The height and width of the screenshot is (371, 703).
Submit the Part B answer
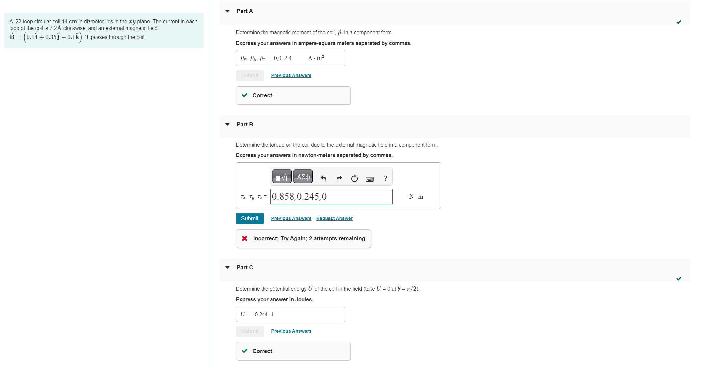pyautogui.click(x=249, y=218)
